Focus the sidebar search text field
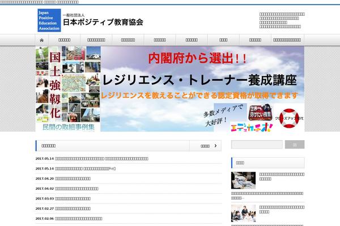Viewport: 340px width, 226px height. 257,145
